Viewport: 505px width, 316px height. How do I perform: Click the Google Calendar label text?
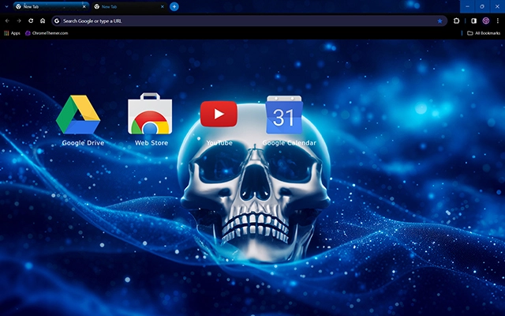[290, 143]
